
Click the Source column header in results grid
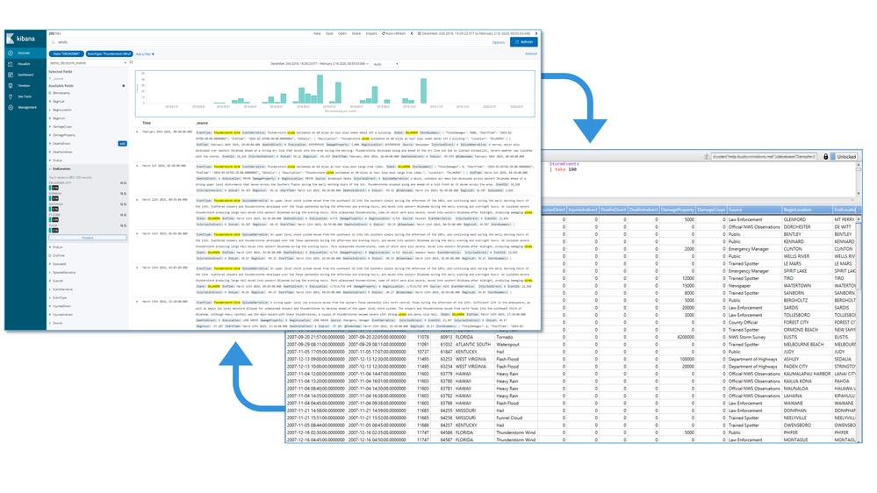[x=754, y=210]
